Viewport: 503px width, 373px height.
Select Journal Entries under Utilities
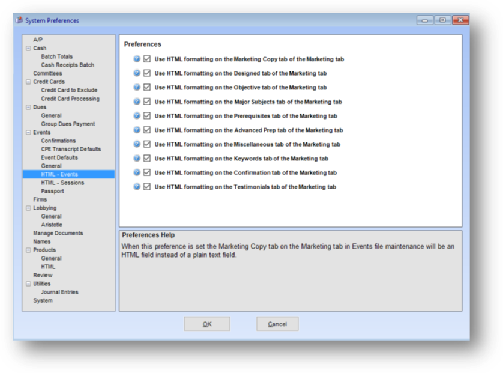[x=59, y=292]
